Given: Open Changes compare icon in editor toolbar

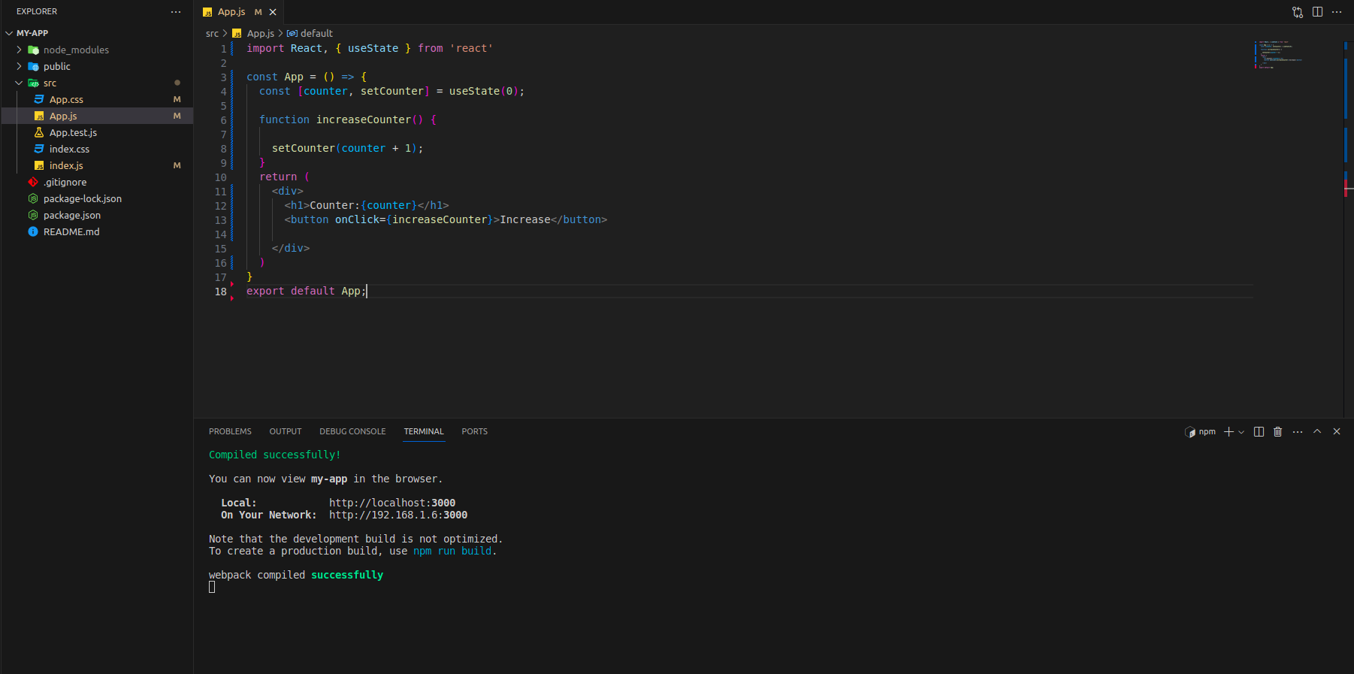Looking at the screenshot, I should coord(1298,12).
